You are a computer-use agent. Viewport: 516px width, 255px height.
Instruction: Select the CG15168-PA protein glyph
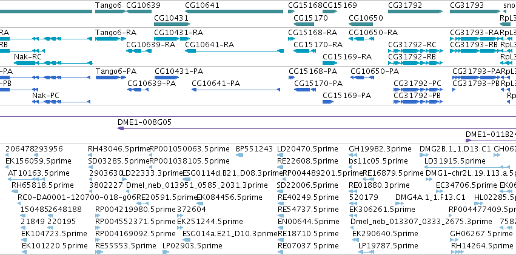(x=292, y=78)
